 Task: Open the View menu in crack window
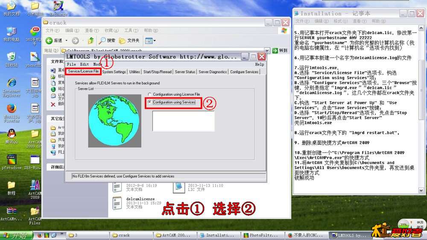click(x=92, y=30)
